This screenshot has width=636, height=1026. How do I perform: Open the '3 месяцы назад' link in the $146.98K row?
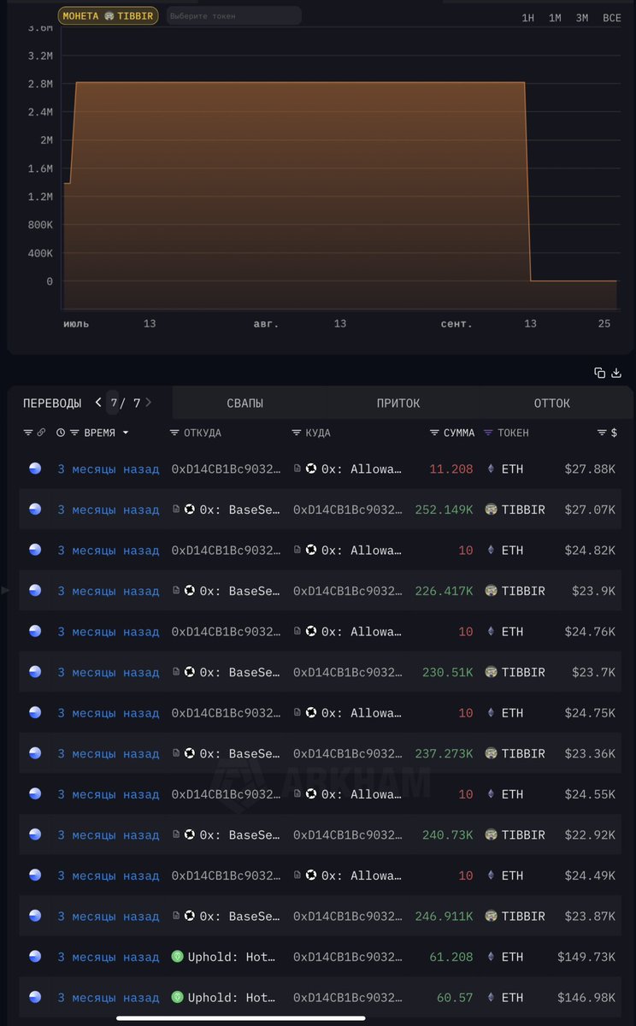[x=109, y=997]
